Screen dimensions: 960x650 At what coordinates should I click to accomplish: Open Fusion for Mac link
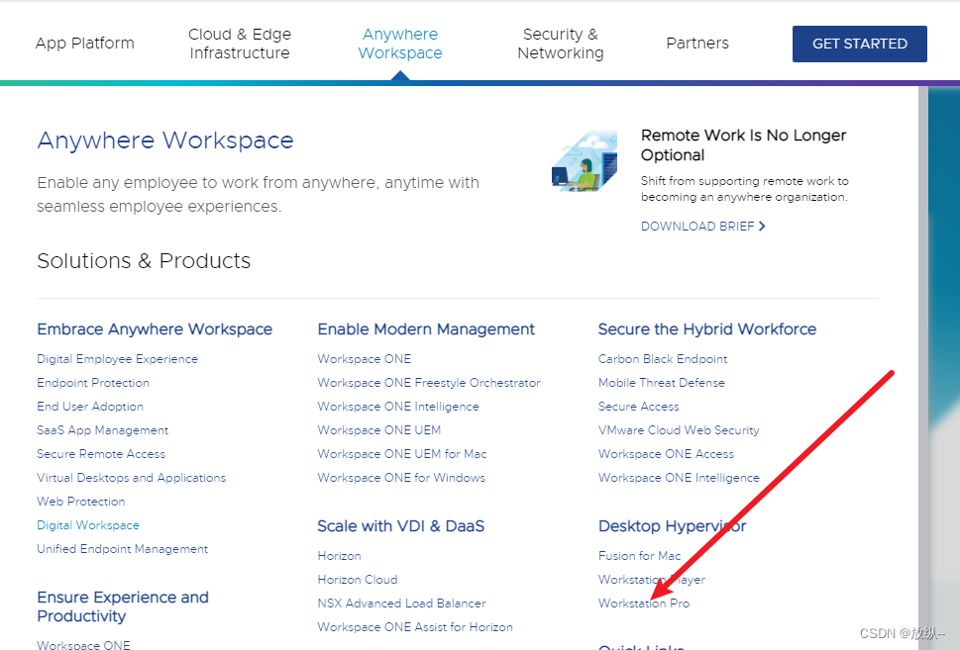point(639,556)
